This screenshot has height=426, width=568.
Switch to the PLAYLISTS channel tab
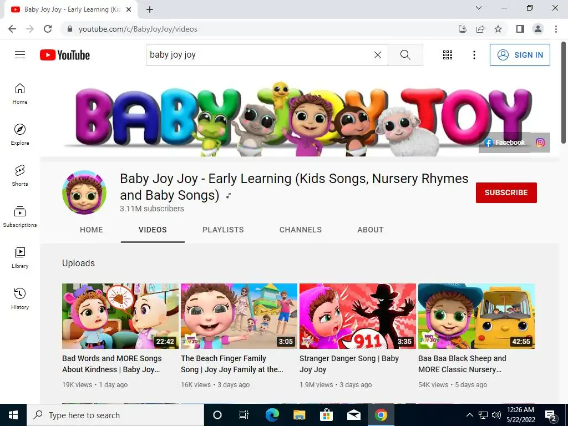click(x=223, y=230)
